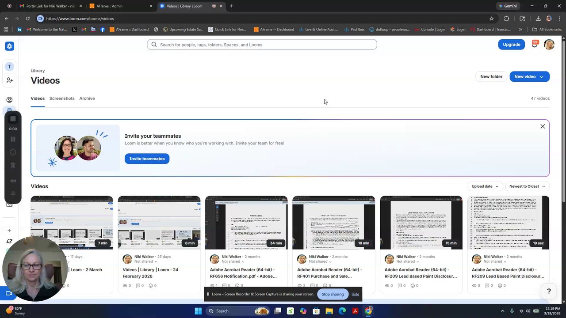Open the notifications bell with 9+ badge
This screenshot has width=566, height=318.
click(x=535, y=44)
